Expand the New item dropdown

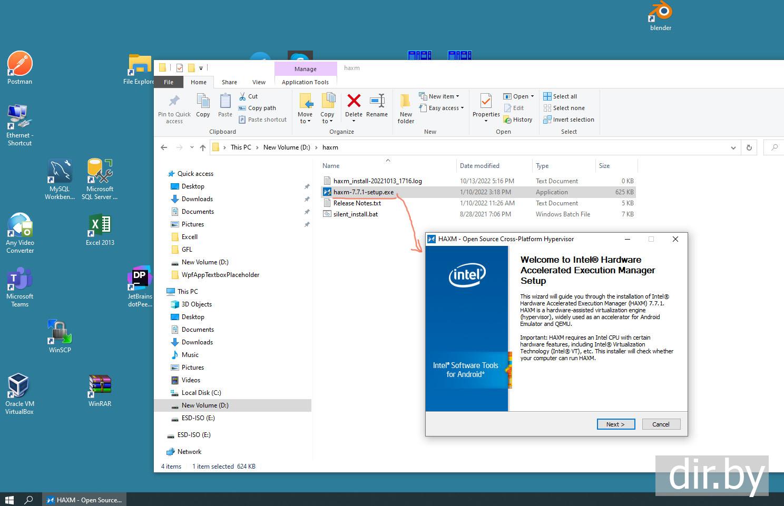click(443, 96)
